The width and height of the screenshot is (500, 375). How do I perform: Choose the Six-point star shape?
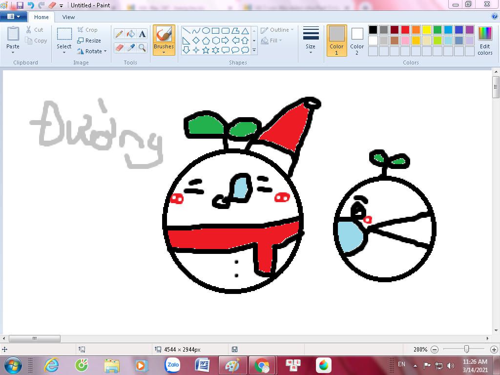tap(216, 50)
